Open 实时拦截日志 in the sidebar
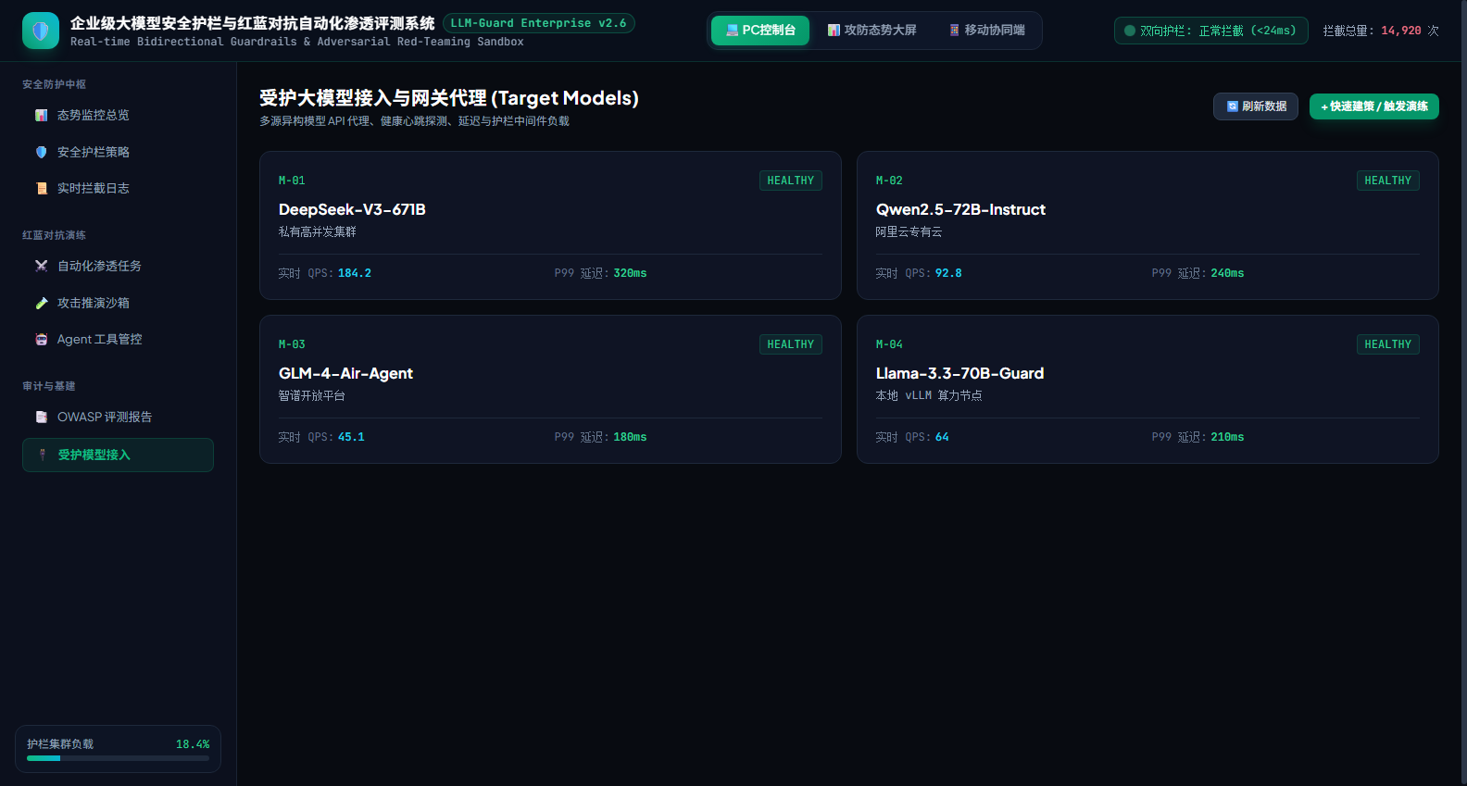The width and height of the screenshot is (1467, 786). point(118,189)
